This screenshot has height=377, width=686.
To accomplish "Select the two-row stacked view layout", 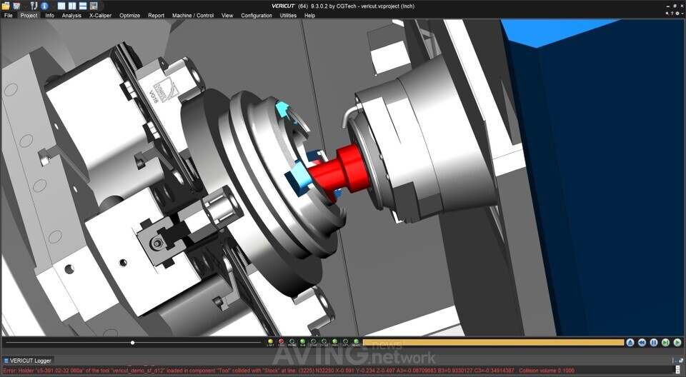I will [83, 6].
